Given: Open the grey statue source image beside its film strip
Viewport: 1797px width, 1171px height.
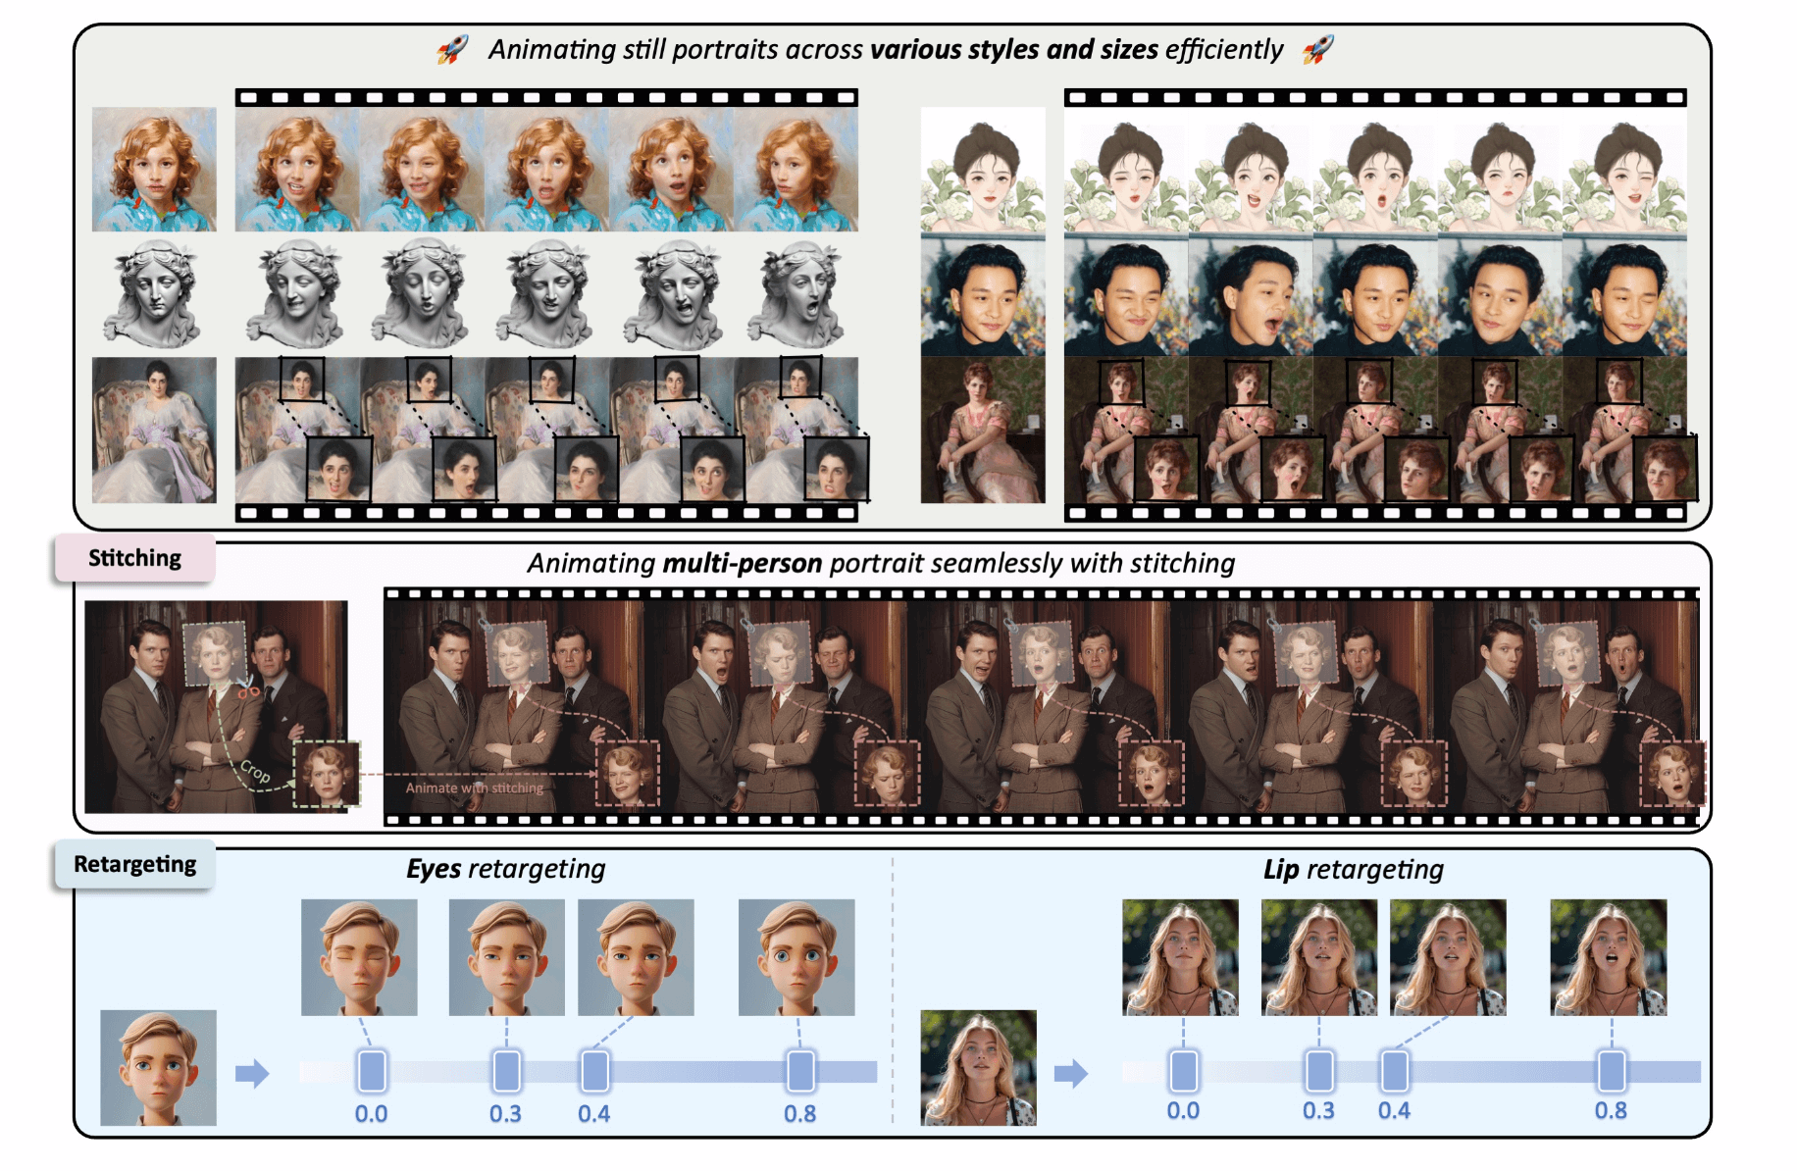Looking at the screenshot, I should coord(154,294).
